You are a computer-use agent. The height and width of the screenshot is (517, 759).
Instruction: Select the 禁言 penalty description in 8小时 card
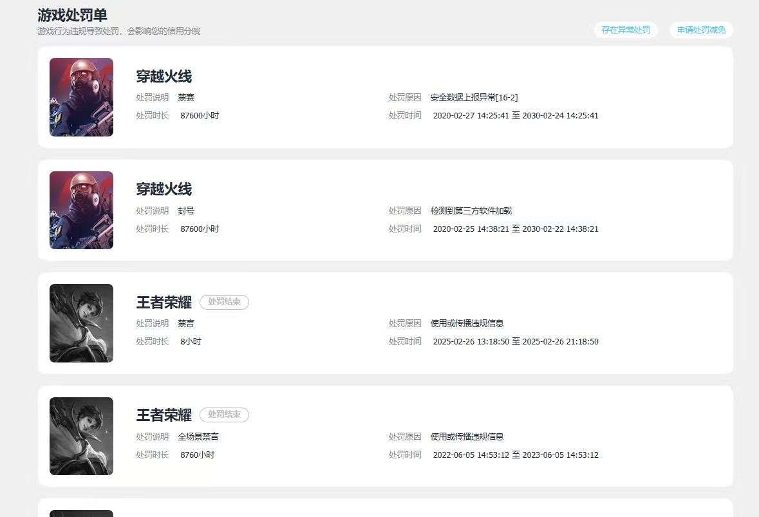[186, 323]
